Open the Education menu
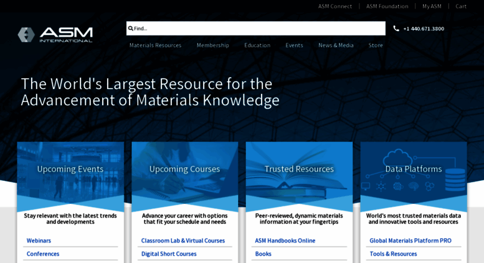This screenshot has width=484, height=263. click(257, 45)
